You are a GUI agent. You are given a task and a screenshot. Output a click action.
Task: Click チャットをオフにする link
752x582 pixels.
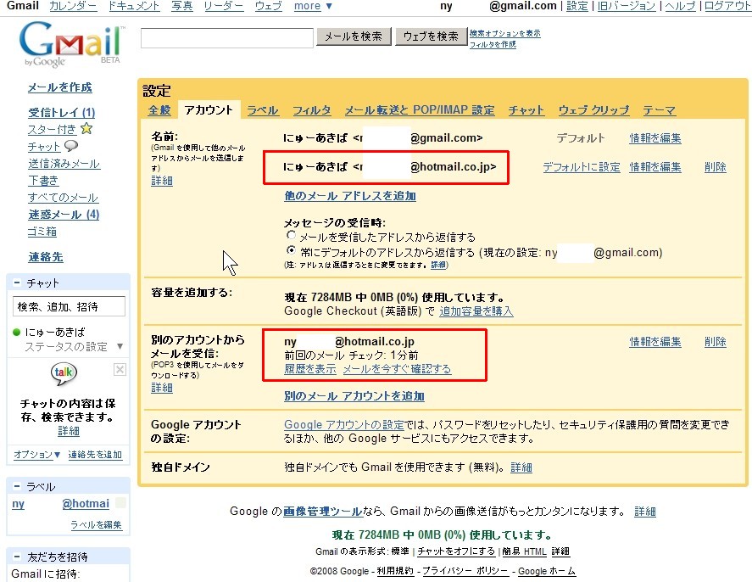point(456,551)
